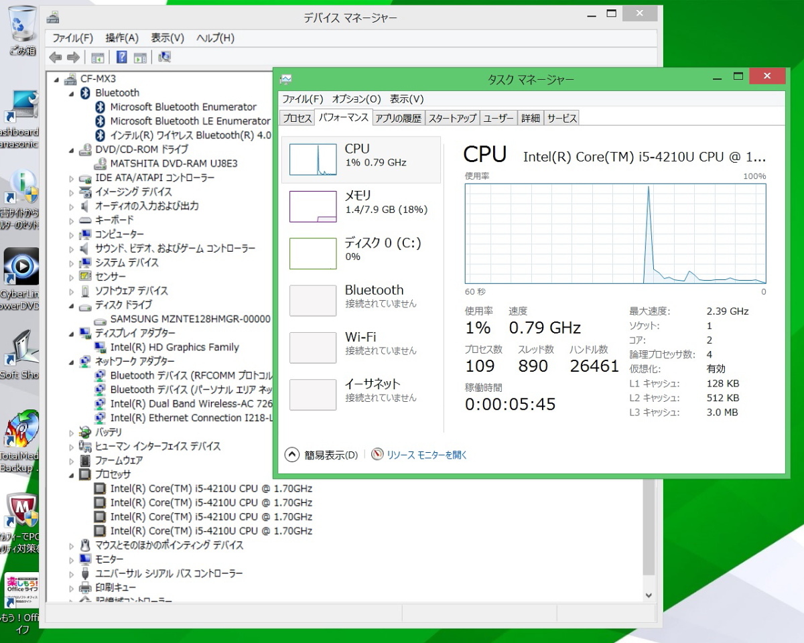Collapse the プロセッサ (Processor) category
Image resolution: width=804 pixels, height=643 pixels.
coord(72,474)
